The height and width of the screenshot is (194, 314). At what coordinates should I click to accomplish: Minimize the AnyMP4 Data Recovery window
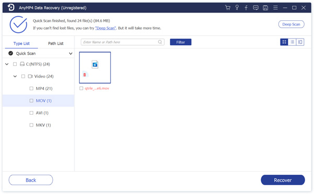285,8
